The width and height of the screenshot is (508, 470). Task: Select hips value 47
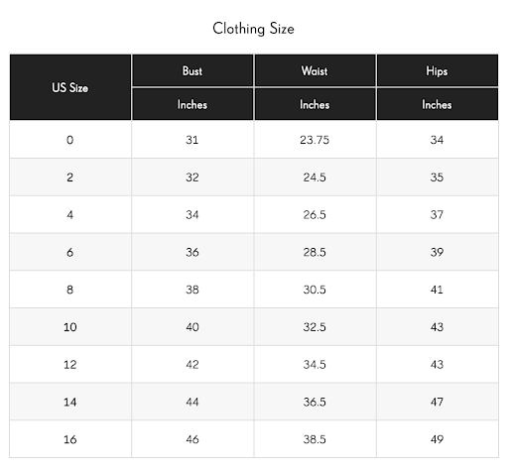437,402
